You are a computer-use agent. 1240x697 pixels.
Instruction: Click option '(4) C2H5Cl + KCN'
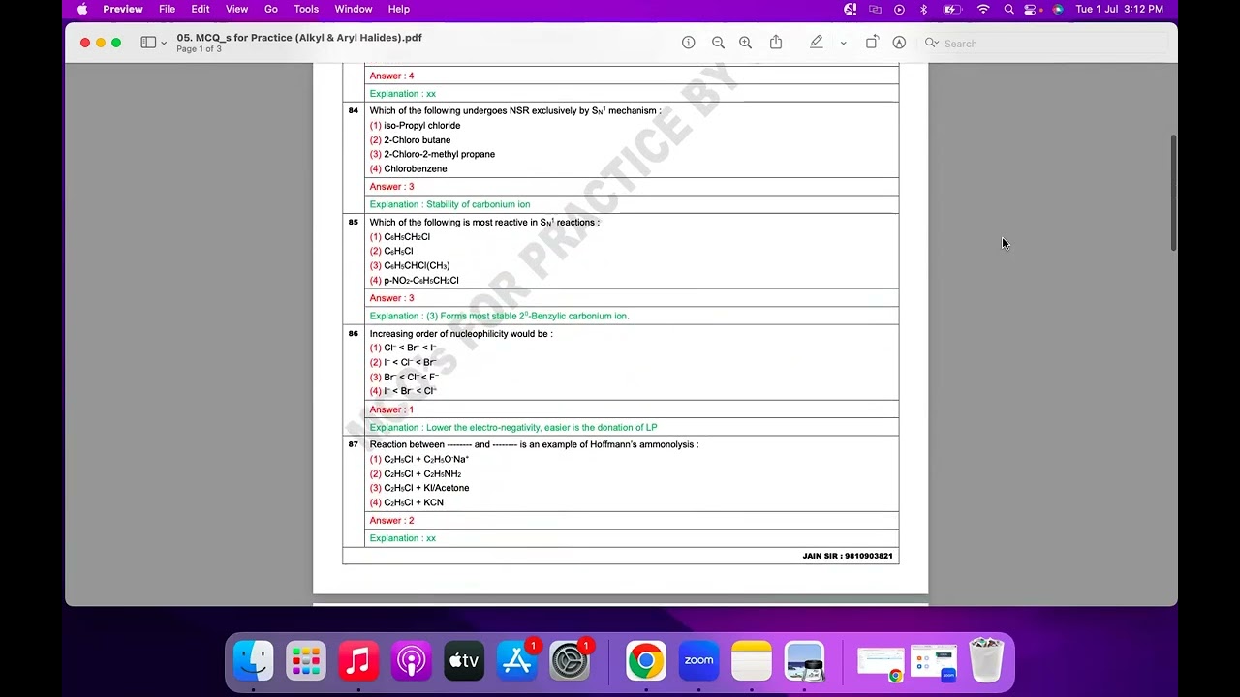tap(406, 502)
